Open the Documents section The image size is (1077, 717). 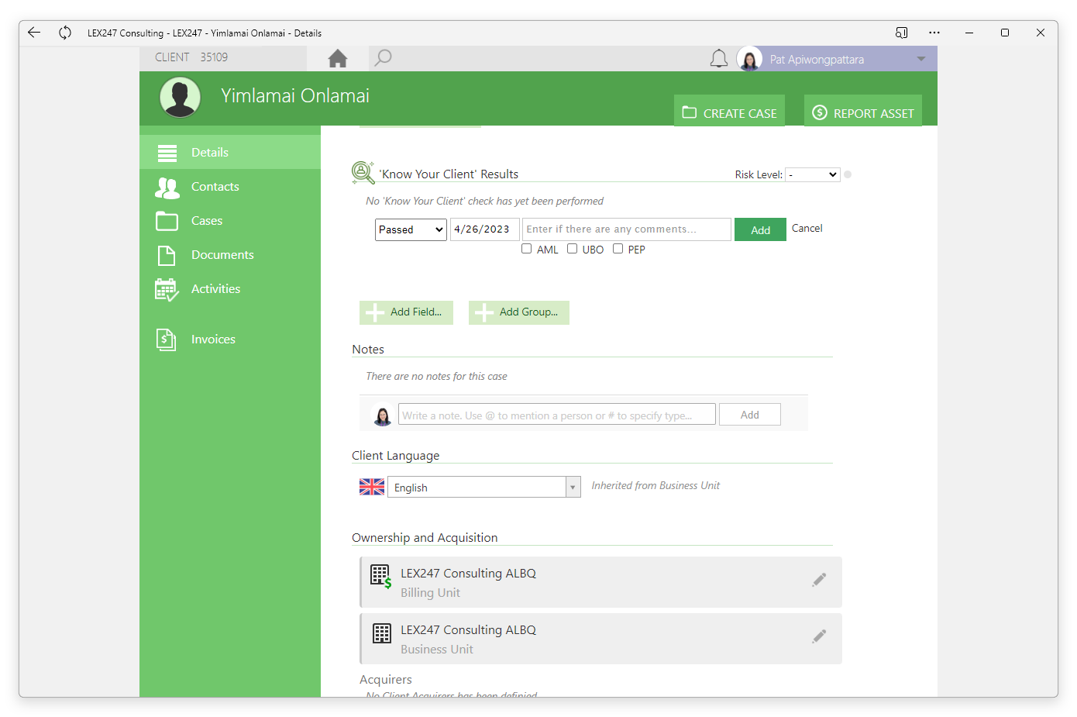[230, 254]
